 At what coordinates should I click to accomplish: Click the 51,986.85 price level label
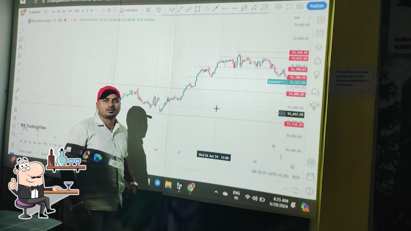[x=297, y=94]
